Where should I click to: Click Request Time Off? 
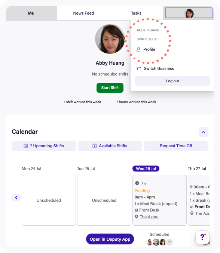coord(176,146)
